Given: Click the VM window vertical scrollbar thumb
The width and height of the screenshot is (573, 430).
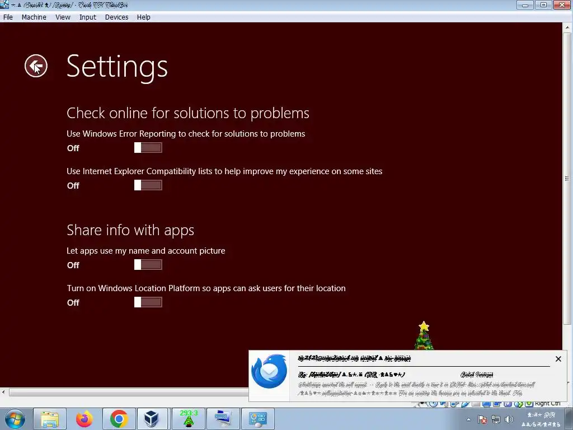Looking at the screenshot, I should [567, 179].
